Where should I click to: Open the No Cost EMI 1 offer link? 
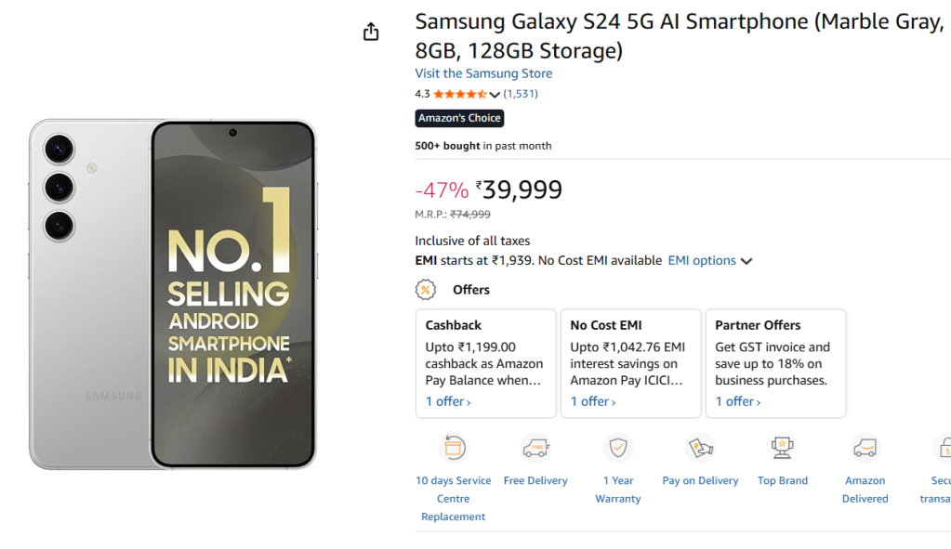pyautogui.click(x=593, y=401)
